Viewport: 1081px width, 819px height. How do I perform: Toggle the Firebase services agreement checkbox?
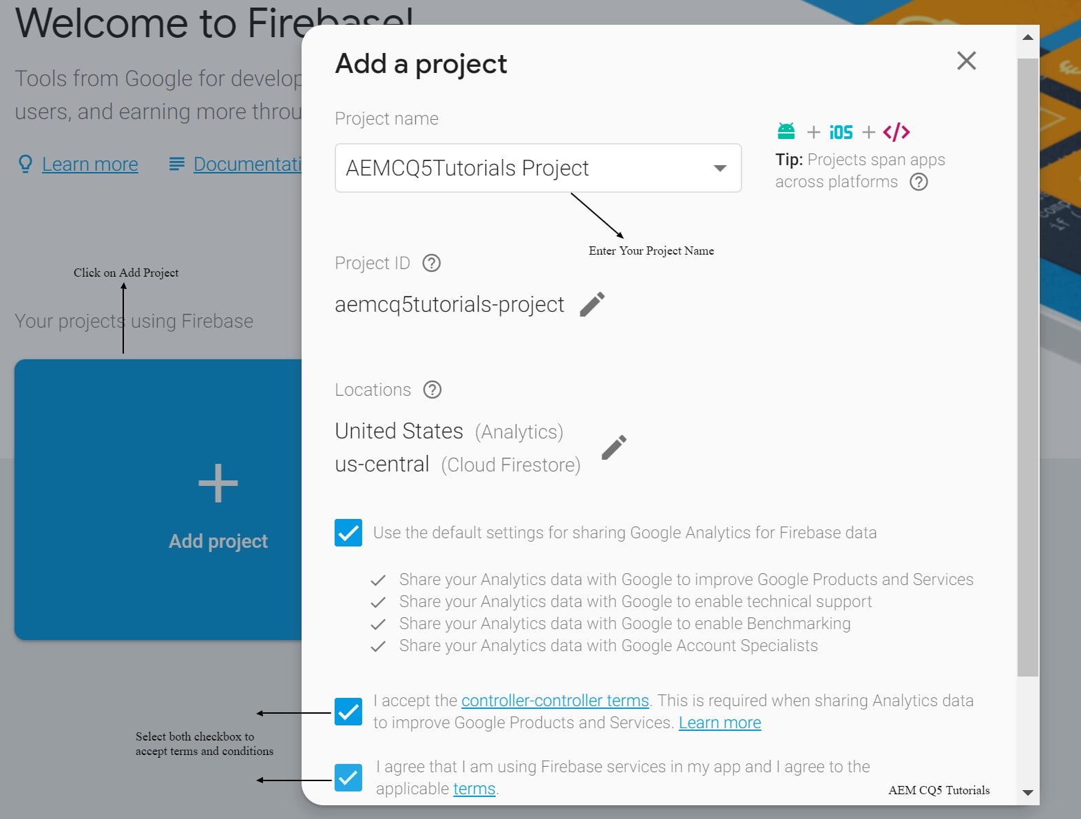(x=348, y=778)
